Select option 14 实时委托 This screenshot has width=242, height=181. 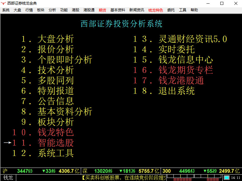pos(164,49)
